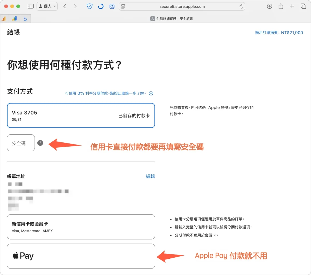The image size is (311, 275).
Task: Click the search box extension icon
Action: coord(112,6)
